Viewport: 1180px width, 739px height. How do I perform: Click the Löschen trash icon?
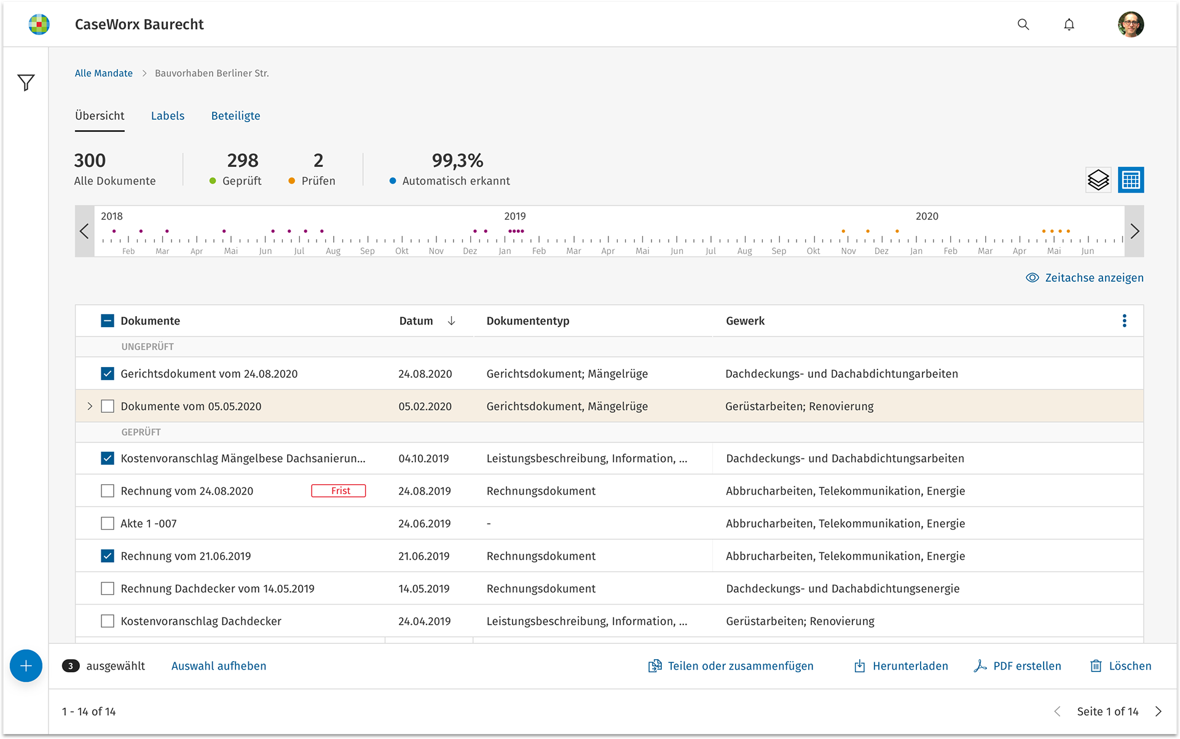[1096, 666]
